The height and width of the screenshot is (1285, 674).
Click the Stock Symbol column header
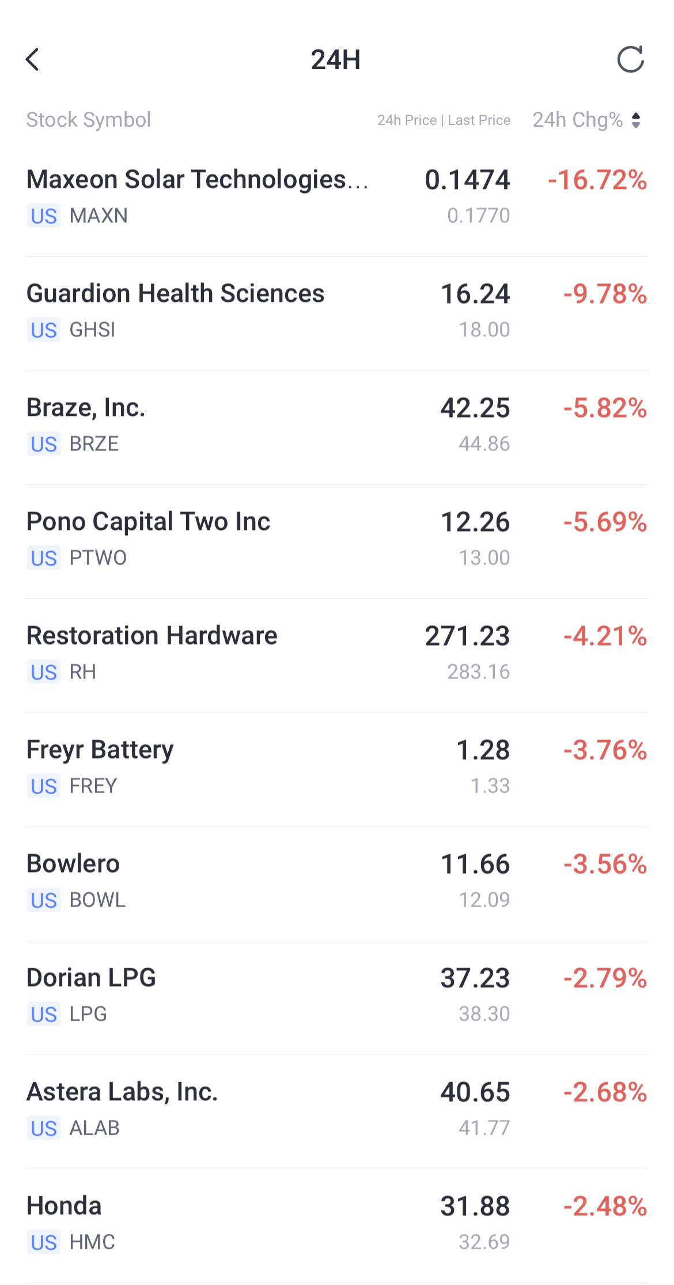tap(89, 120)
